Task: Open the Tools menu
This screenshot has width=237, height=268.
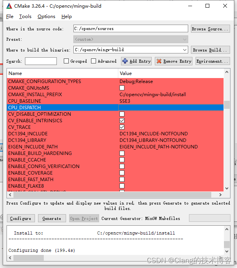Action: (25, 17)
